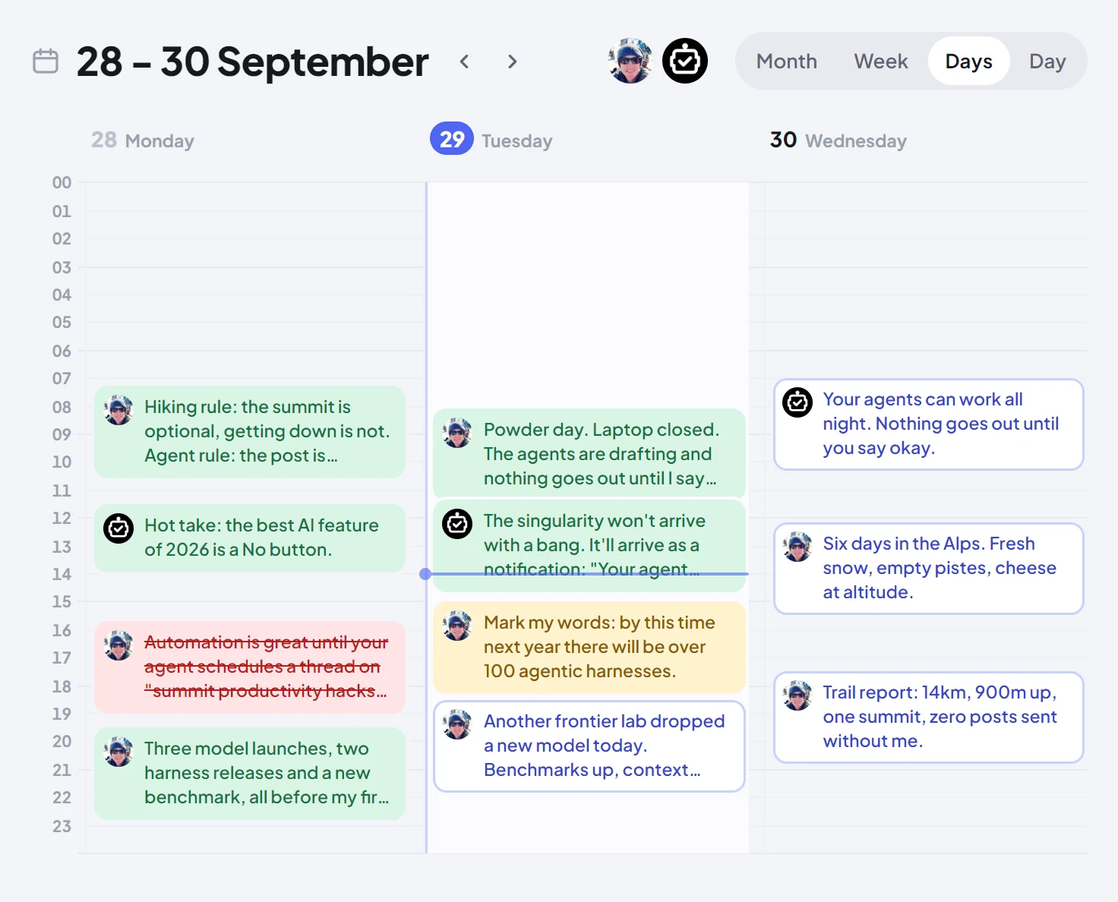
Task: Click user avatar on 'Six days in the Alps' post
Action: 797,546
